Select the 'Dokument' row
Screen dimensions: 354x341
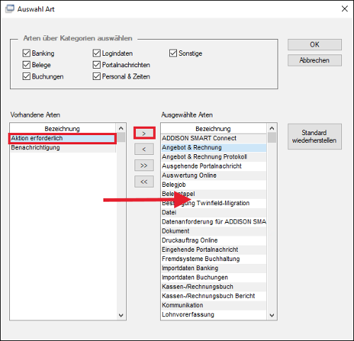click(x=214, y=231)
